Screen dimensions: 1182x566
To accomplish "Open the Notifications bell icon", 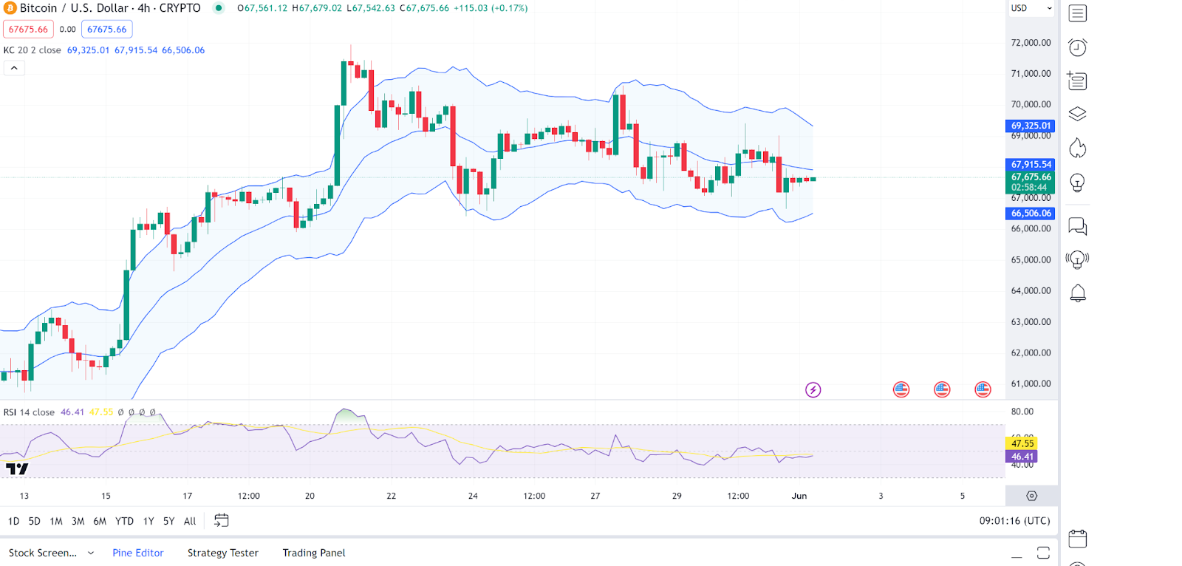I will click(1078, 293).
